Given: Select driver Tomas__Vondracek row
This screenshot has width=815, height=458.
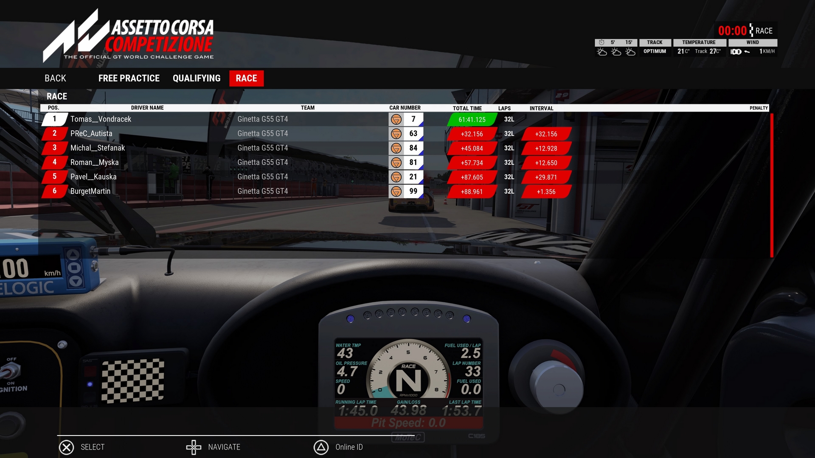Looking at the screenshot, I should 405,120.
